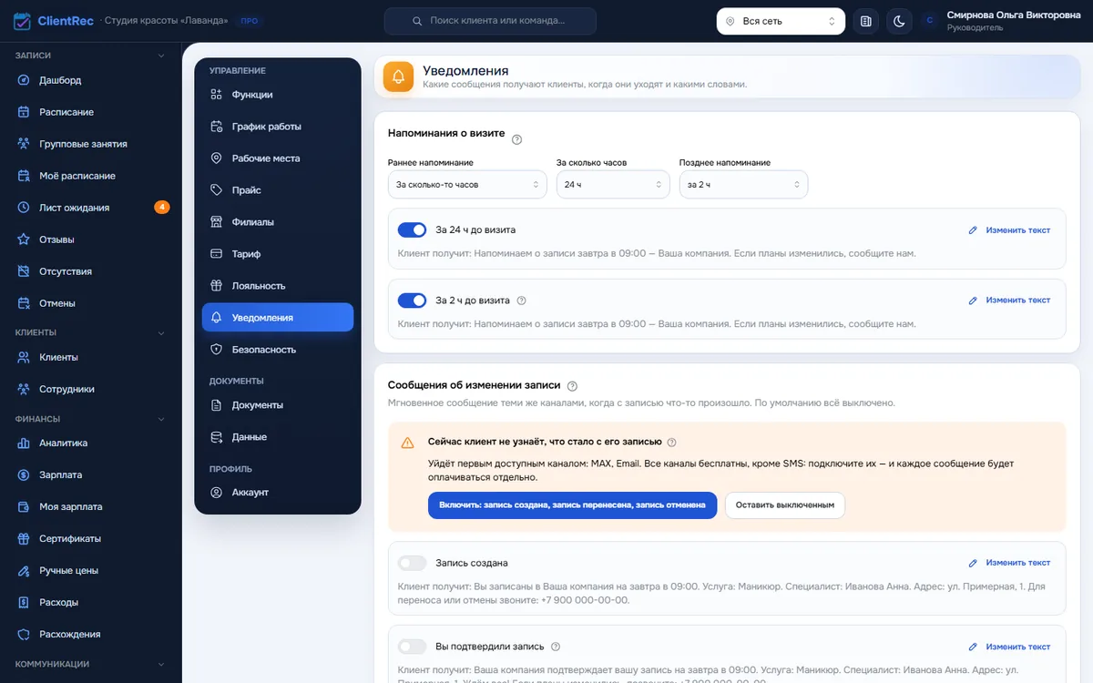Open help icon beside Сообщения об изменении записи
1093x683 pixels.
pos(572,386)
